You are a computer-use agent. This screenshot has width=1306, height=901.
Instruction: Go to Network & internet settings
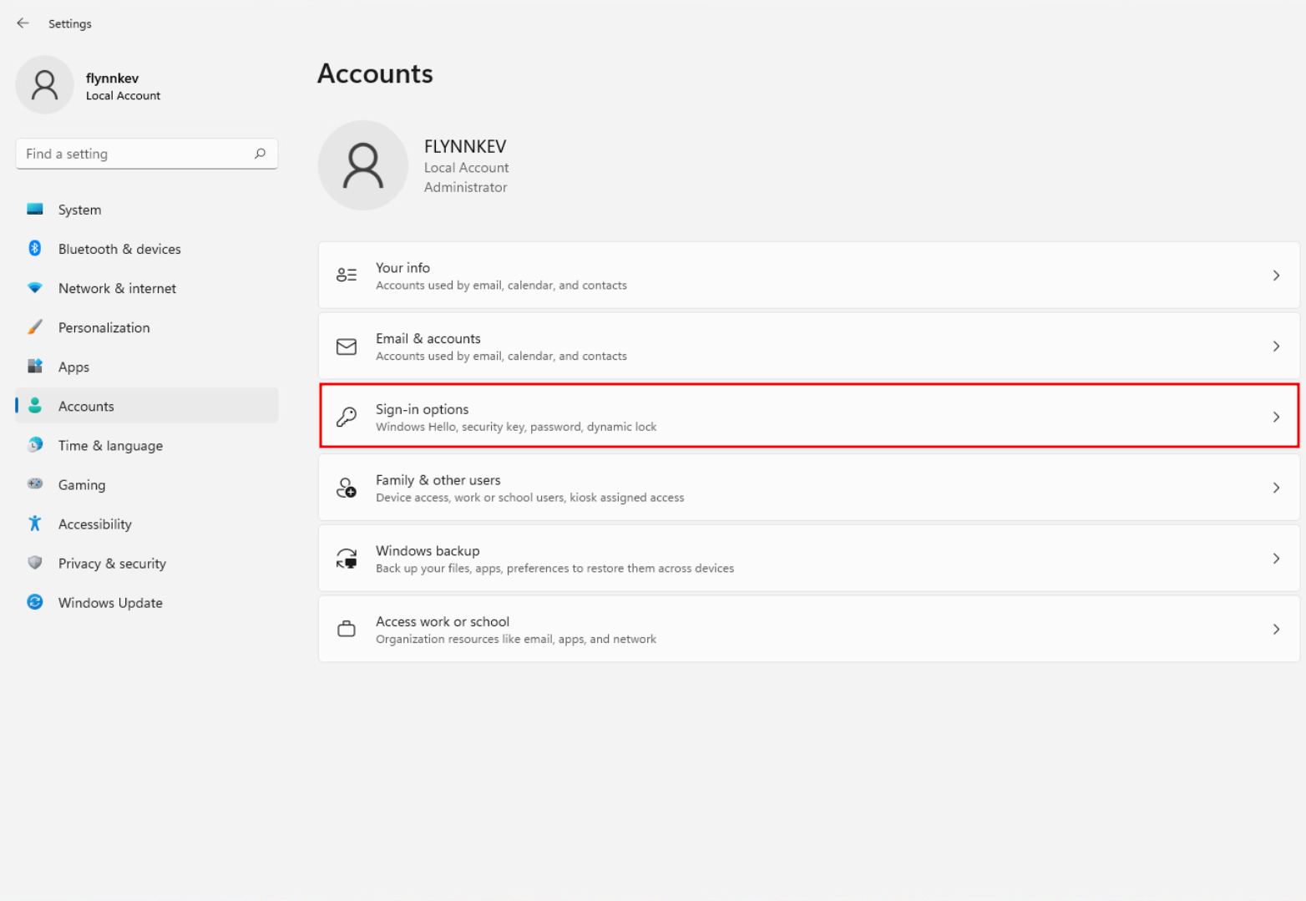click(x=117, y=288)
